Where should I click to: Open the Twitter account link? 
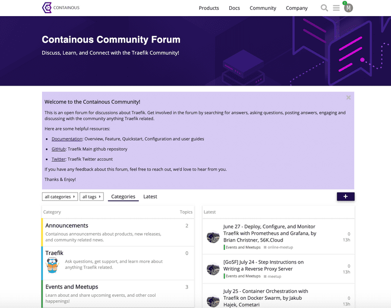tap(59, 159)
